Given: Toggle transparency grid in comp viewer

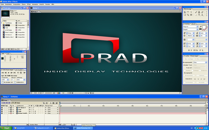Looking at the screenshot, I should [72, 93].
